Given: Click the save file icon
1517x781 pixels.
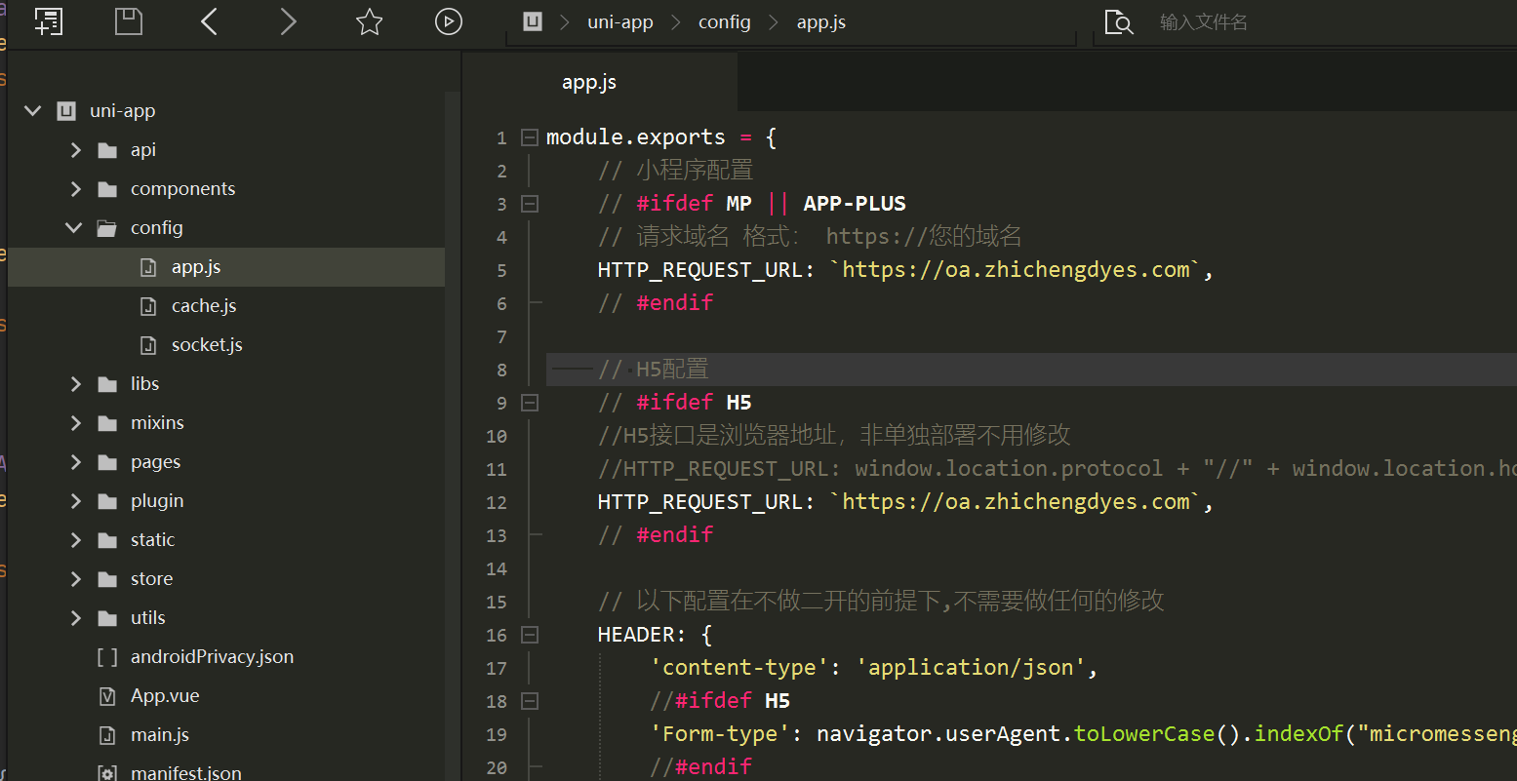Looking at the screenshot, I should 129,21.
